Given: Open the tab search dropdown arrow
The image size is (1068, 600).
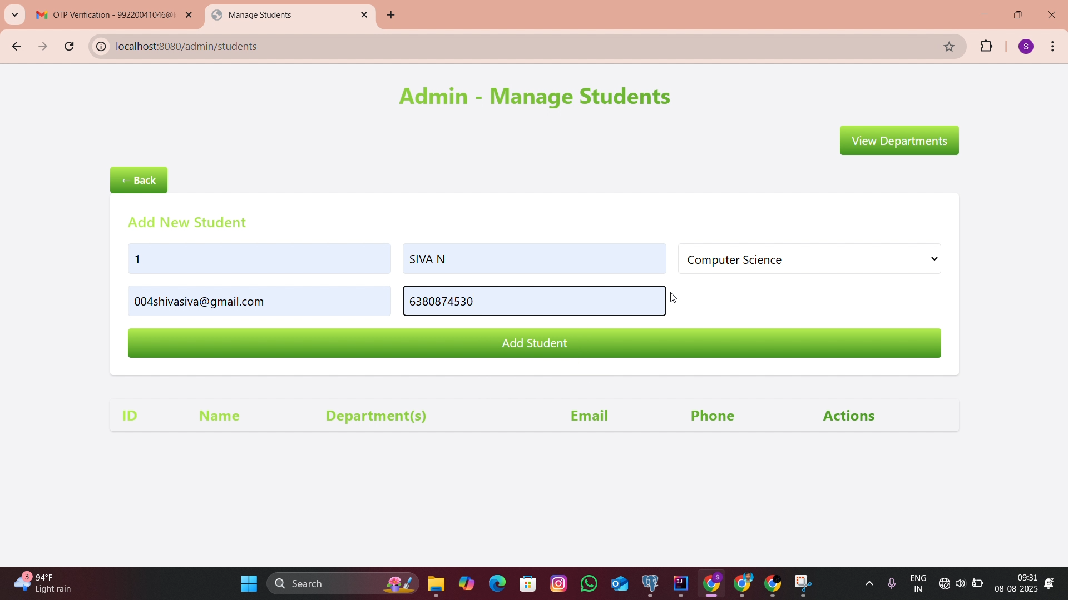Looking at the screenshot, I should pyautogui.click(x=14, y=15).
